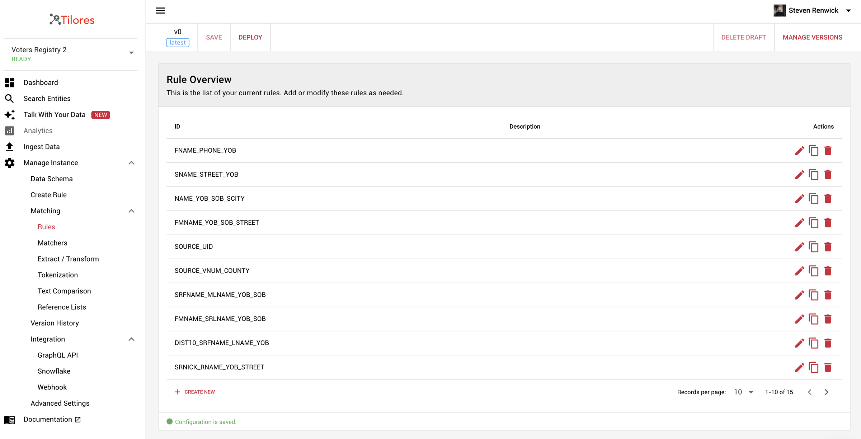Click CREATE NEW rule link

click(x=195, y=392)
